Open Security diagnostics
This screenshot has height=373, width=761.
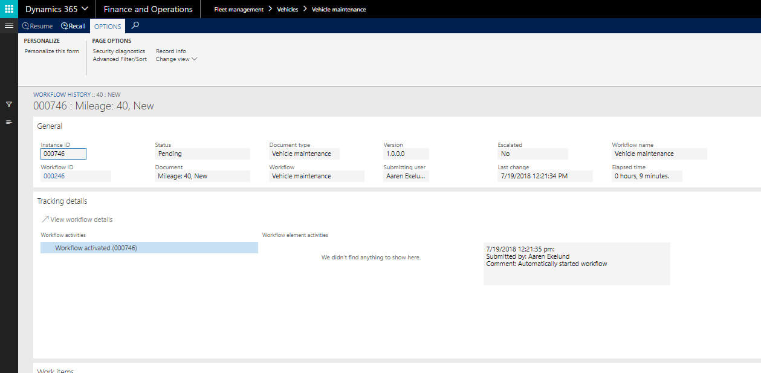(119, 51)
